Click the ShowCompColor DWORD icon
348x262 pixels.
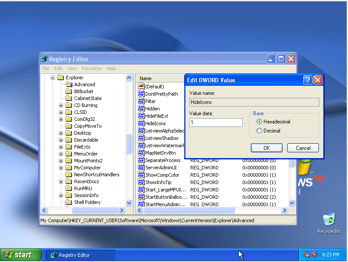pos(141,175)
